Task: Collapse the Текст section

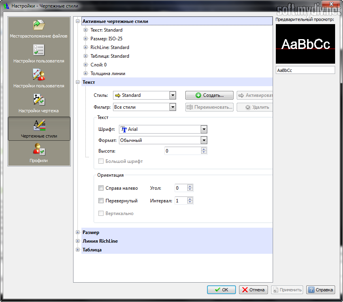Action: click(77, 82)
